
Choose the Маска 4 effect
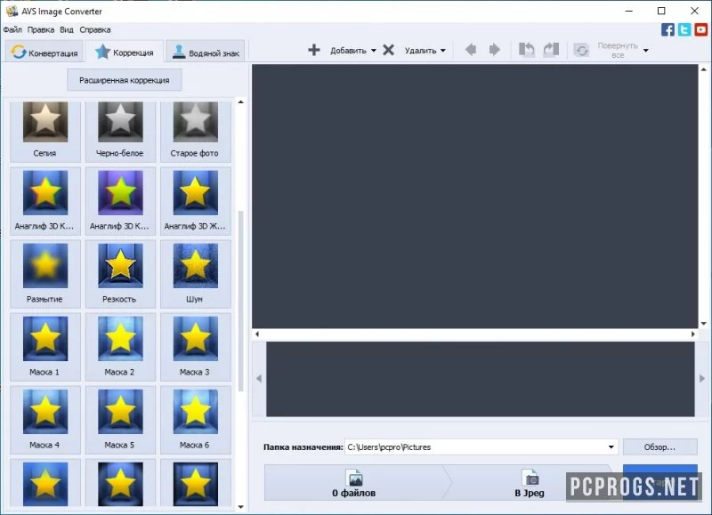[x=45, y=420]
